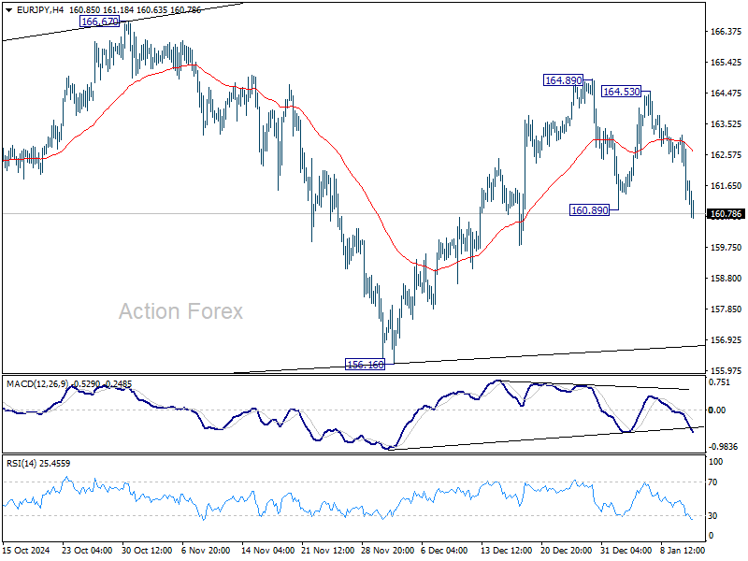Click the 159.750 price axis value
The image size is (748, 561).
click(x=726, y=248)
